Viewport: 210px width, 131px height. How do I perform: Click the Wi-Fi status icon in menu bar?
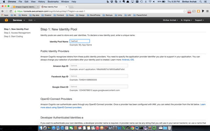pos(150,2)
